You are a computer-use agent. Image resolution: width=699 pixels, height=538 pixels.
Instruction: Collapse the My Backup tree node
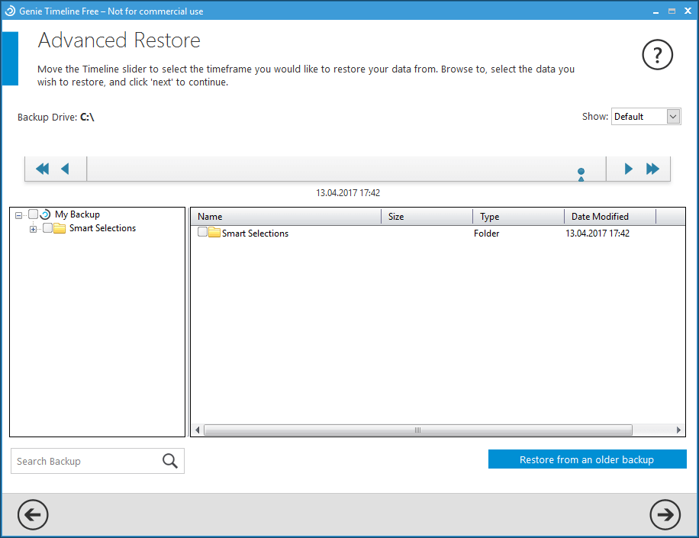tap(18, 215)
